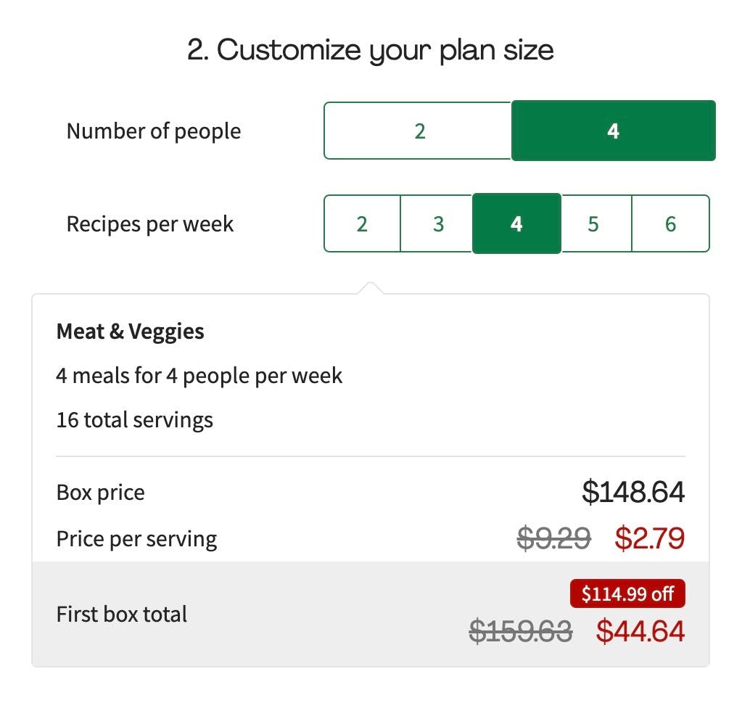The width and height of the screenshot is (750, 711).
Task: Click the 4 meals for 4 people description
Action: 199,375
